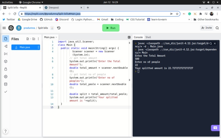Reload the current page

pyautogui.click(x=15, y=14)
